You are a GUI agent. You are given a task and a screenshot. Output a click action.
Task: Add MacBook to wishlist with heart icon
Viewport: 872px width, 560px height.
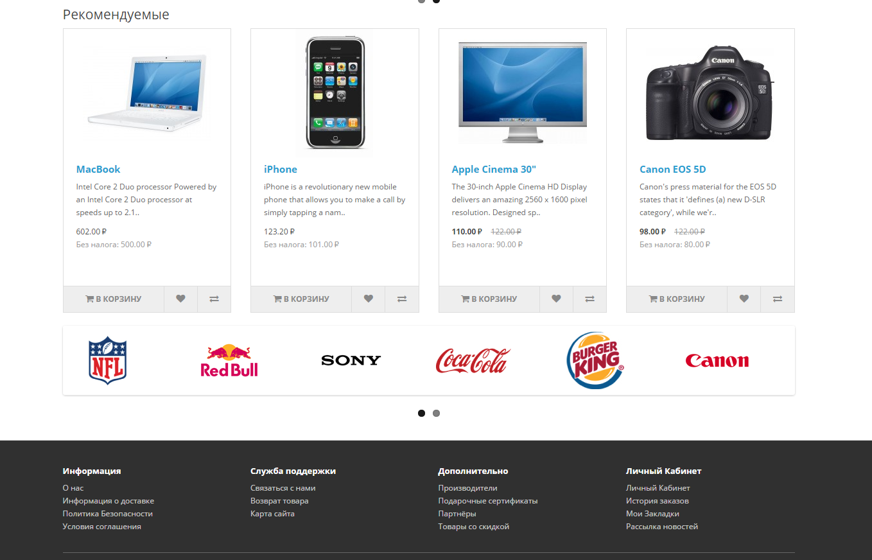(x=180, y=299)
